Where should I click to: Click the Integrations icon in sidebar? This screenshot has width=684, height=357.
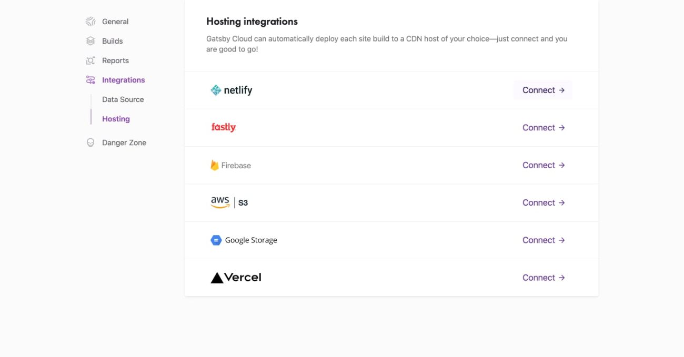tap(90, 80)
